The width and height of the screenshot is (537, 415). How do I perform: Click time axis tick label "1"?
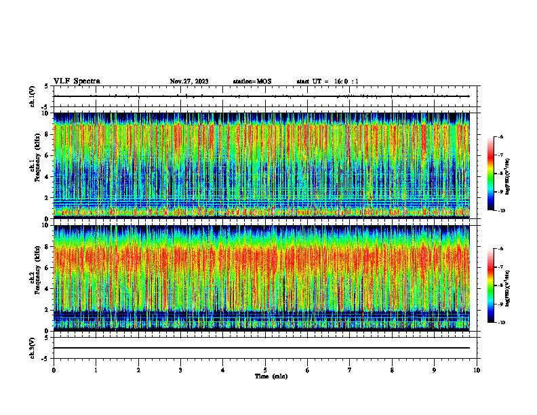(96, 370)
